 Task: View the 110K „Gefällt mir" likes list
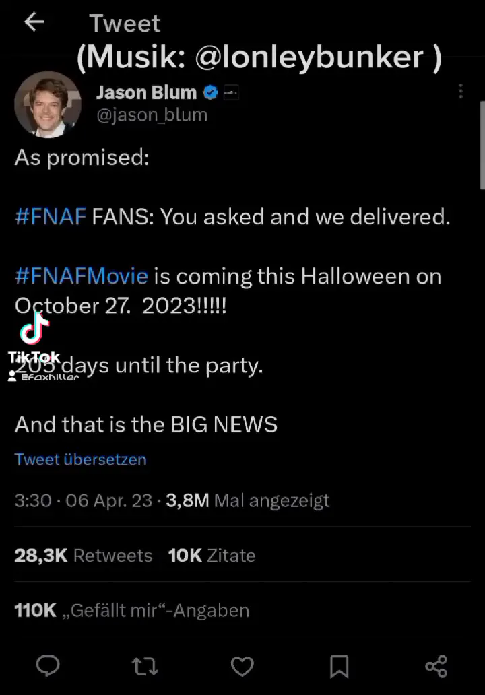(132, 611)
